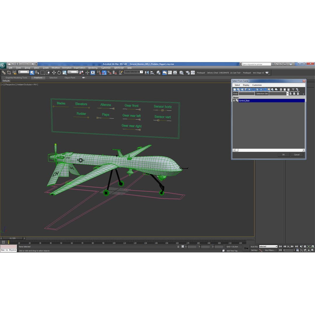Click OK in Select From Scene dialog
The height and width of the screenshot is (315, 315).
[283, 155]
